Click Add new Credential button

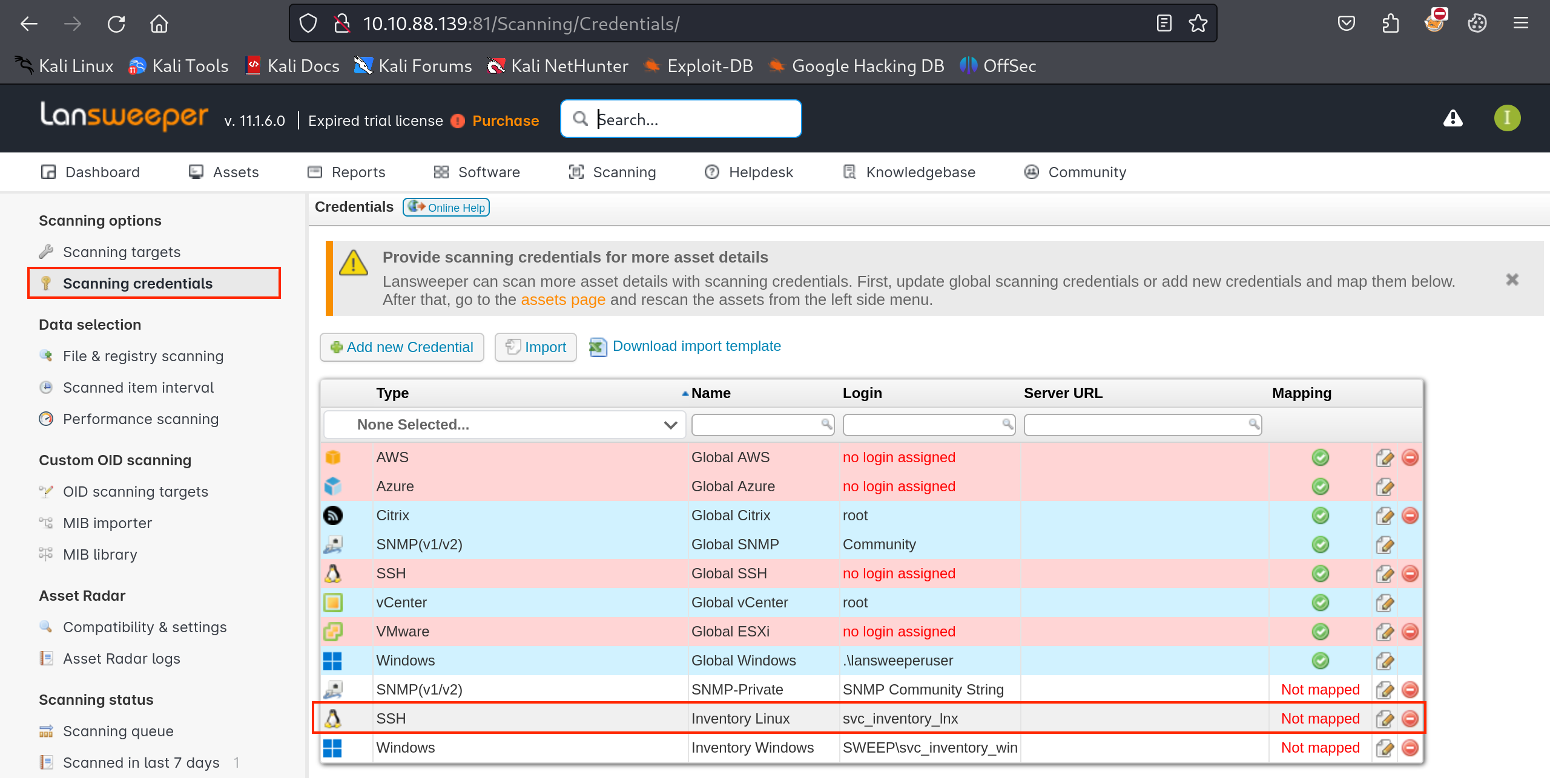point(401,347)
